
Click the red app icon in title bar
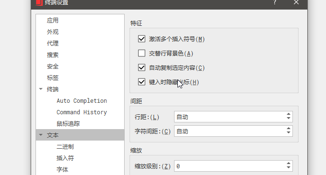39,2
